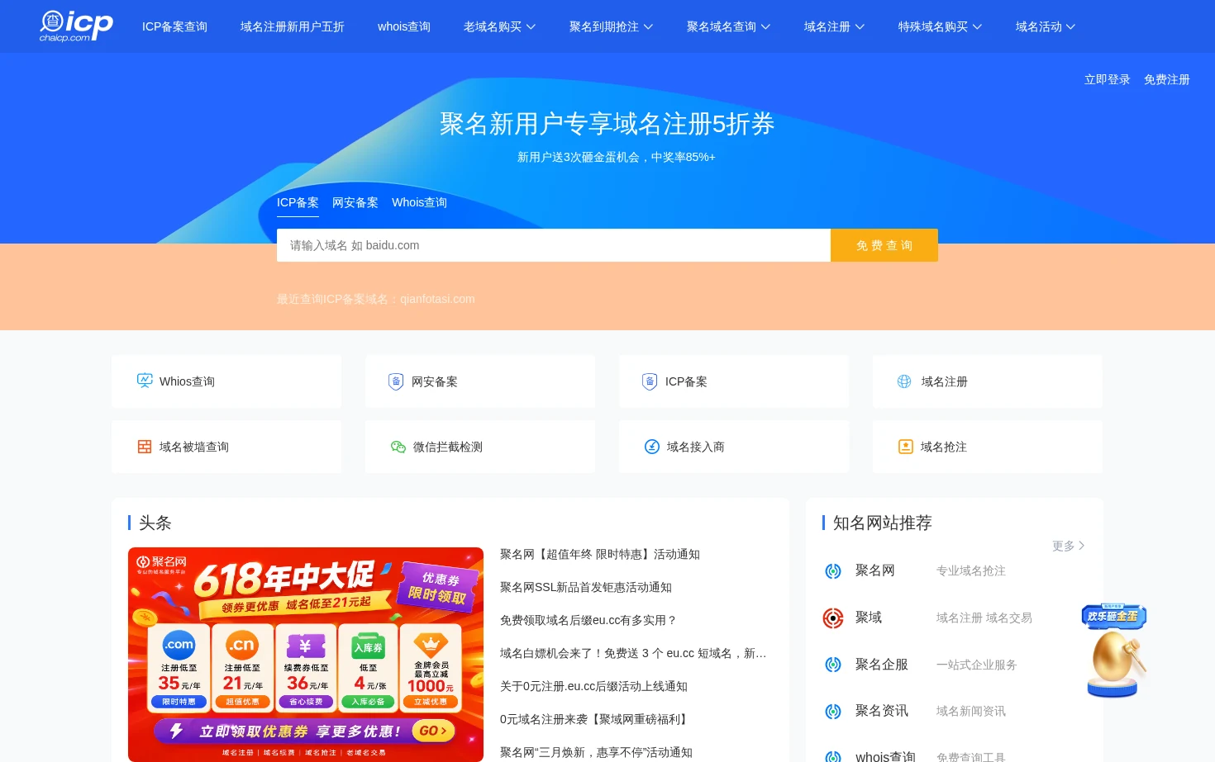Click the 聚名网 logo icon in recommendations
Viewport: 1215px width, 762px height.
point(833,571)
